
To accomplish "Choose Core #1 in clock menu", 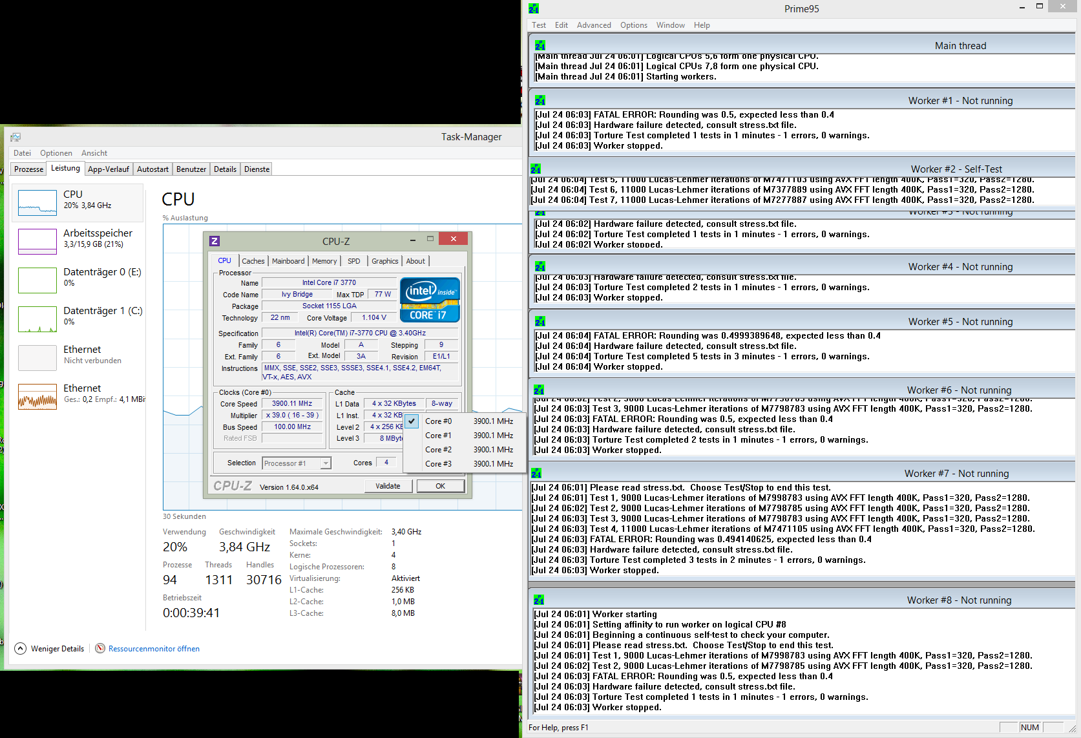I will [x=464, y=436].
